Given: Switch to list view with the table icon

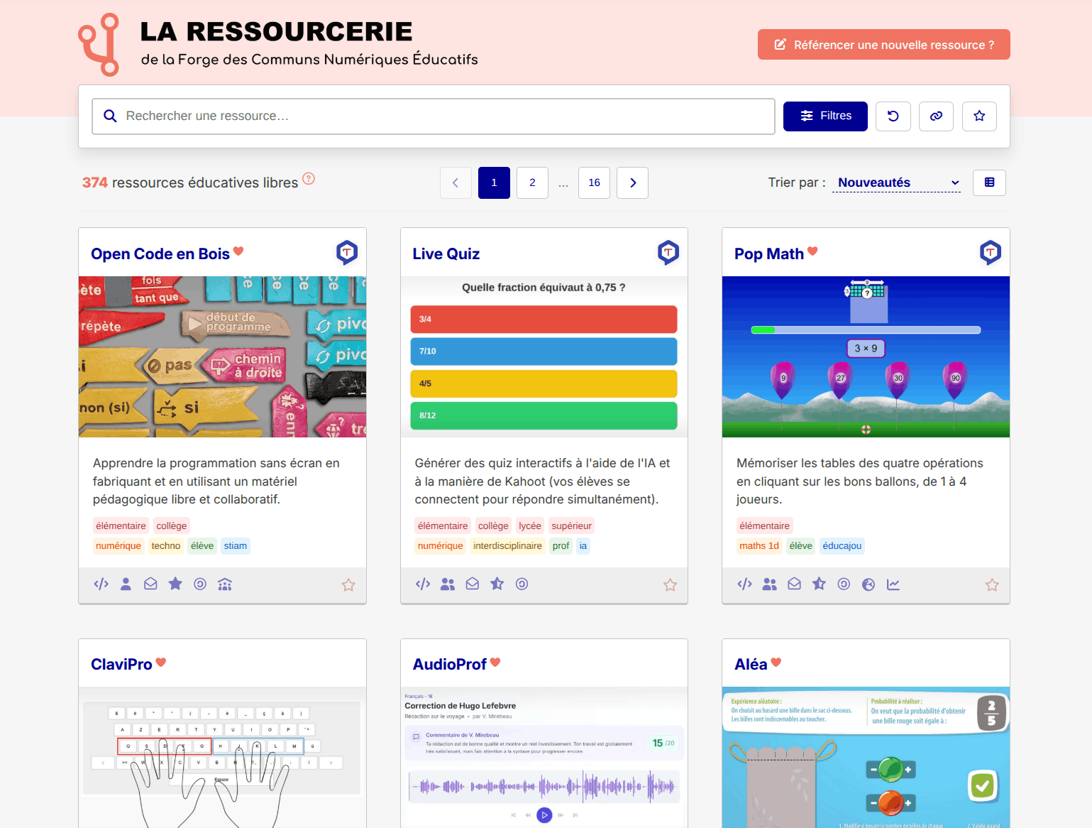Looking at the screenshot, I should click(989, 183).
